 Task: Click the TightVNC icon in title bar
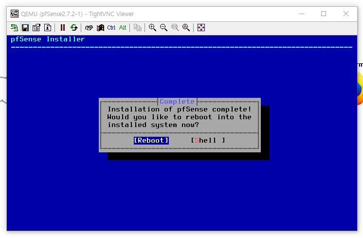15,14
